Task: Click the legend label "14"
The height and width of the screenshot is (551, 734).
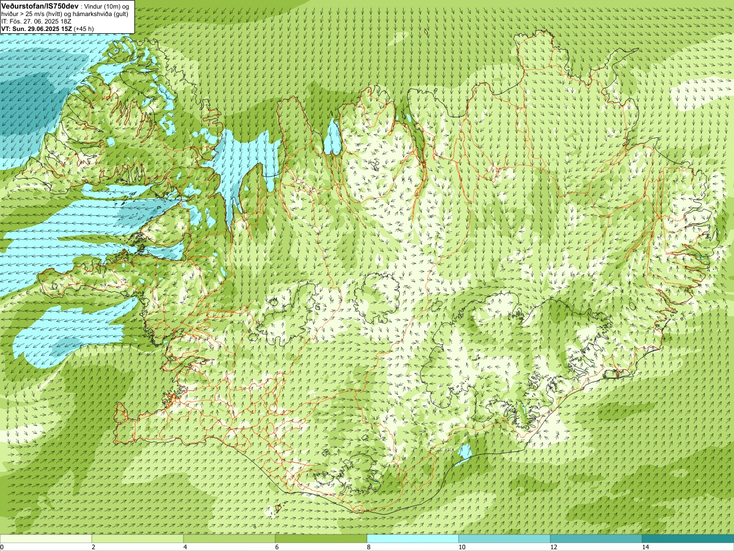Action: point(645,547)
